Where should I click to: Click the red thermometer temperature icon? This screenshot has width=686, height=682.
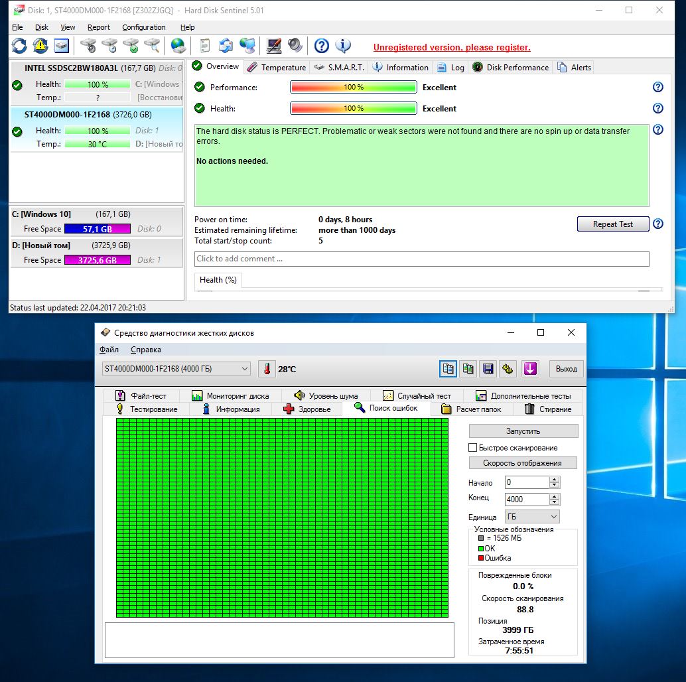click(267, 369)
